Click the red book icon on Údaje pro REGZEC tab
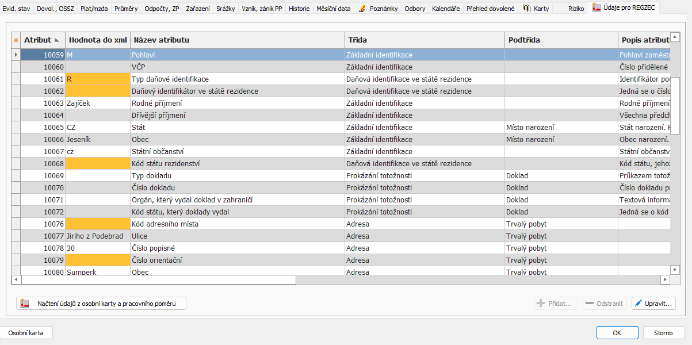Image resolution: width=692 pixels, height=345 pixels. coord(596,8)
